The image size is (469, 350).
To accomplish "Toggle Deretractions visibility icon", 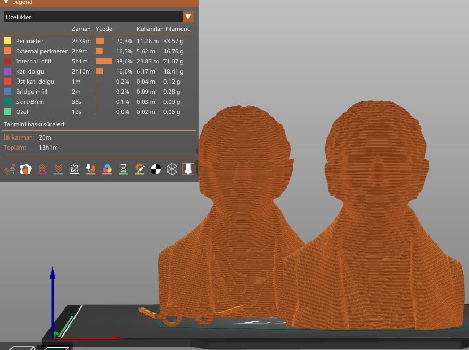I will (59, 169).
